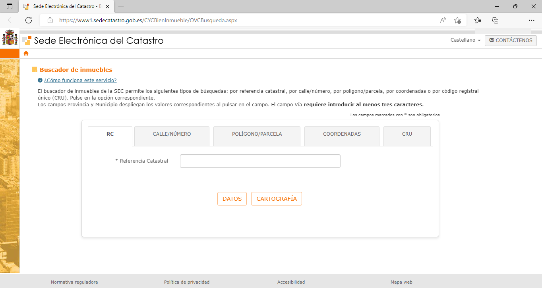The height and width of the screenshot is (288, 542).
Task: Click the info icon beside ¿Cómo funciona?
Action: click(x=40, y=80)
